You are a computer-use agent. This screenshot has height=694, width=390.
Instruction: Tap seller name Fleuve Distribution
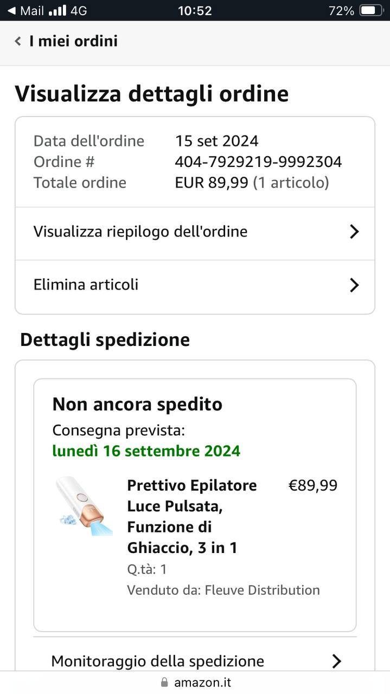[262, 590]
